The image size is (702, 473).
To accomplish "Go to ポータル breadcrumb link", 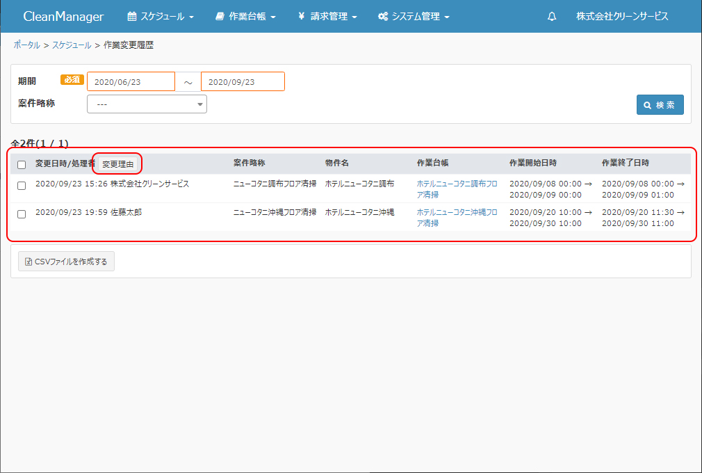I will coord(26,45).
